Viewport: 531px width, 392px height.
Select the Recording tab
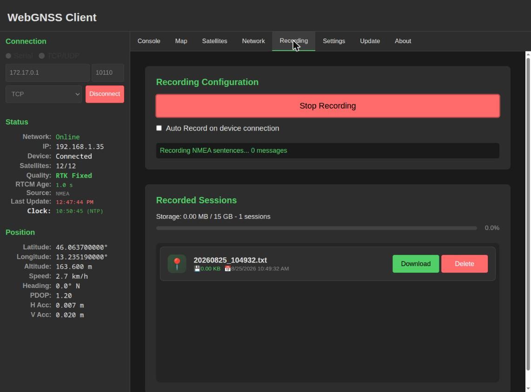point(293,41)
